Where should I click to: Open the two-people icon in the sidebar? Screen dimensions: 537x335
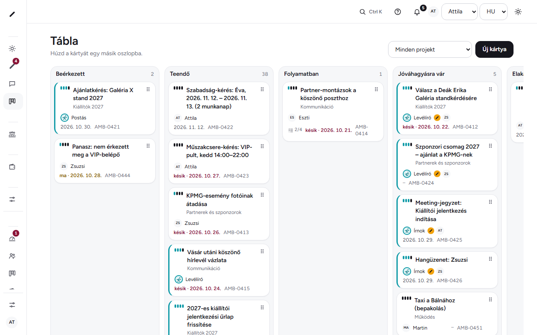point(12,256)
